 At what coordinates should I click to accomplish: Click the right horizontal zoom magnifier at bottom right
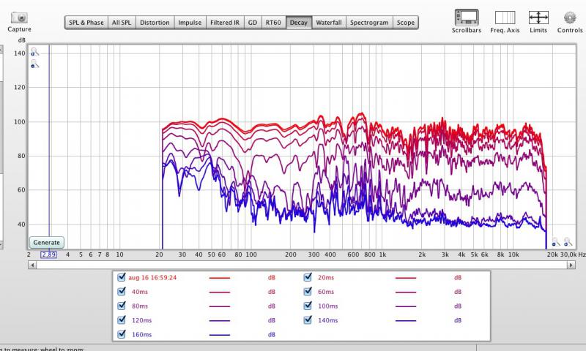pyautogui.click(x=568, y=242)
